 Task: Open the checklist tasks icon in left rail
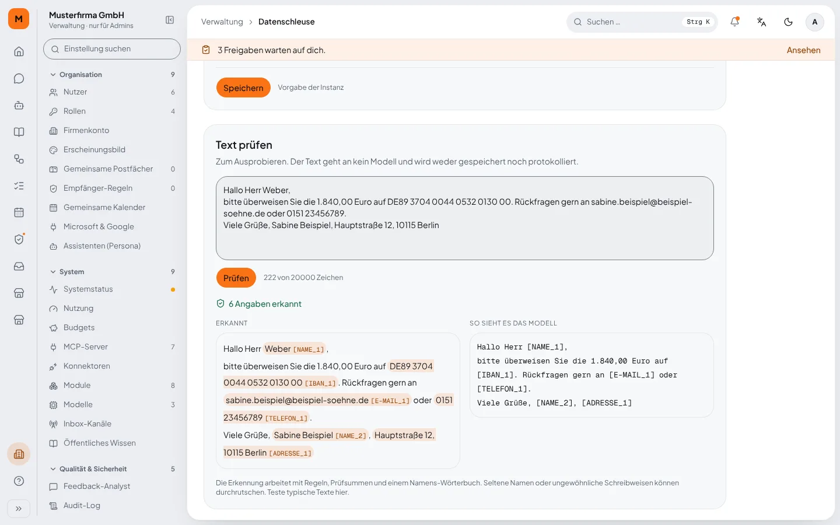(x=19, y=185)
